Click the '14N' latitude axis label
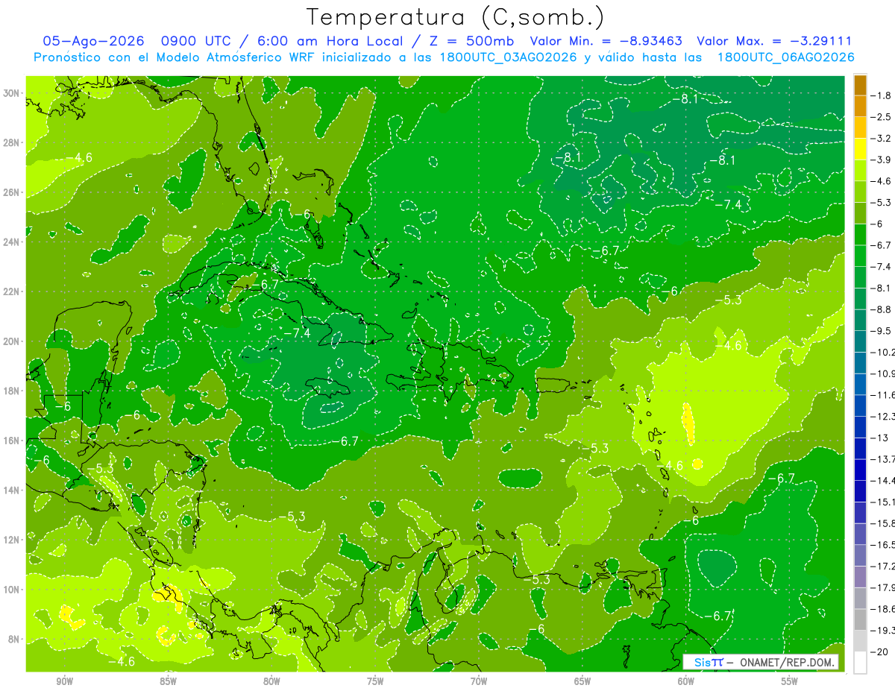The height and width of the screenshot is (691, 895). [12, 490]
